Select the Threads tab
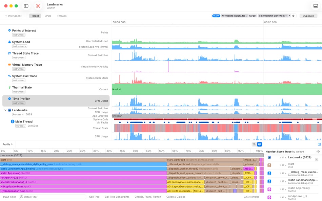Screen dimensions: 322x201 (62, 16)
